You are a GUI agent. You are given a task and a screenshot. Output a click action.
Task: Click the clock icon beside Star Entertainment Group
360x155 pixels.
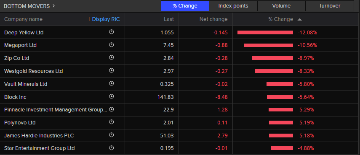111,148
